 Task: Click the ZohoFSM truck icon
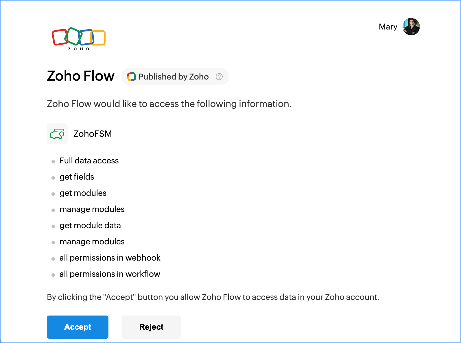click(57, 134)
